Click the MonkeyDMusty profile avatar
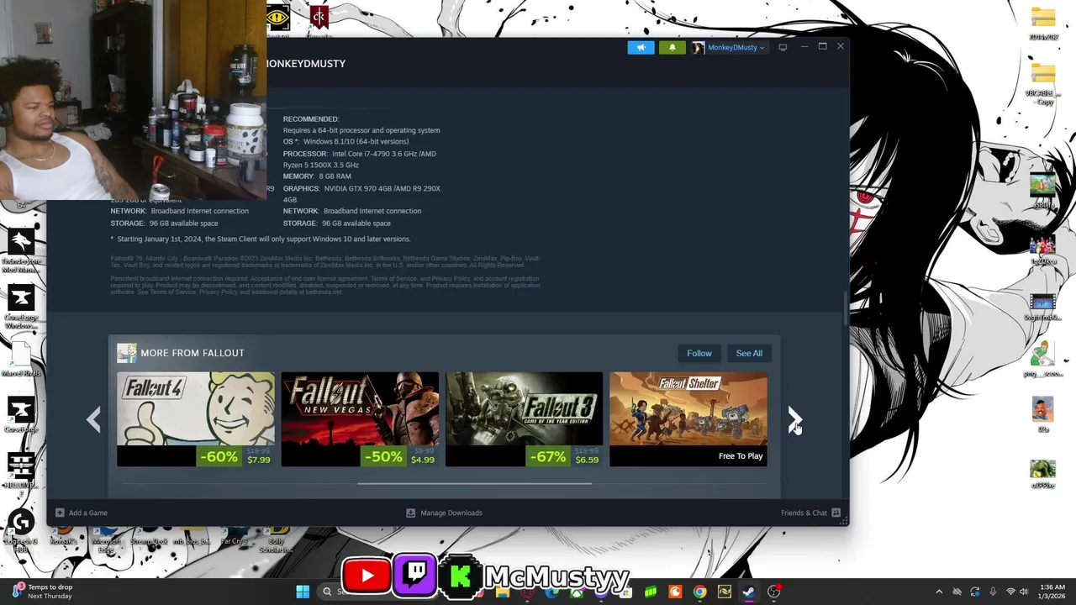This screenshot has height=605, width=1076. click(698, 47)
